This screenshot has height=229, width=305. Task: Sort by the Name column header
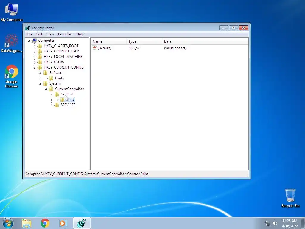(108, 41)
